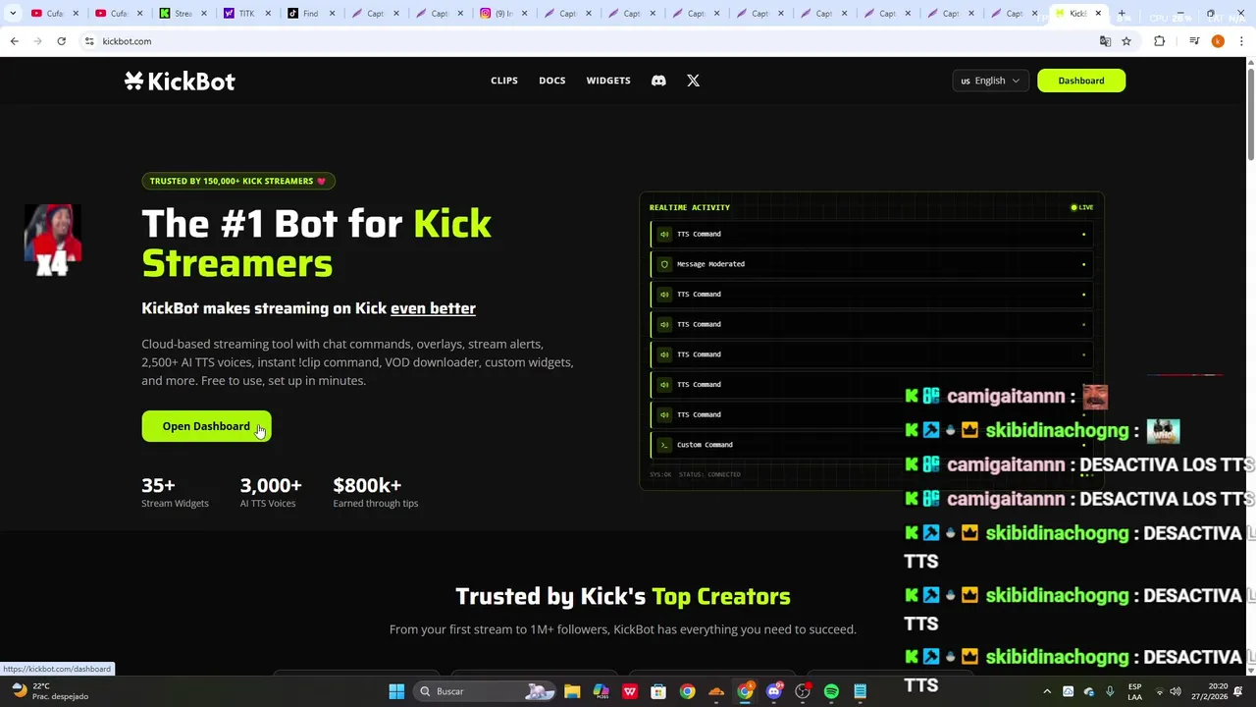Click the 'even better' underlined link
This screenshot has width=1256, height=707.
(433, 308)
